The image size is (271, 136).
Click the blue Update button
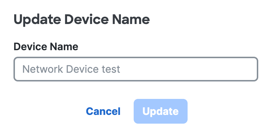(x=161, y=111)
